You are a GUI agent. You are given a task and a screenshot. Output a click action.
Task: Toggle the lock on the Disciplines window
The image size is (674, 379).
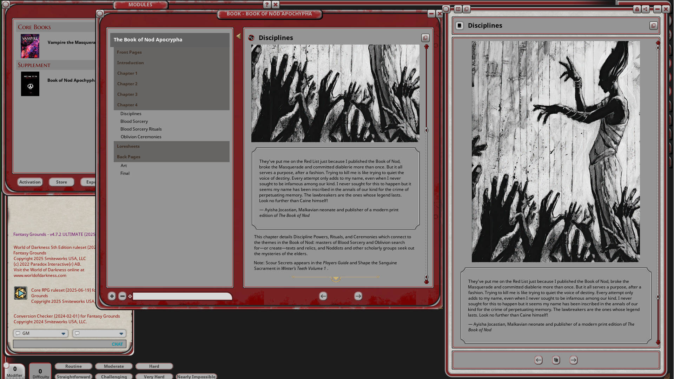[x=637, y=9]
